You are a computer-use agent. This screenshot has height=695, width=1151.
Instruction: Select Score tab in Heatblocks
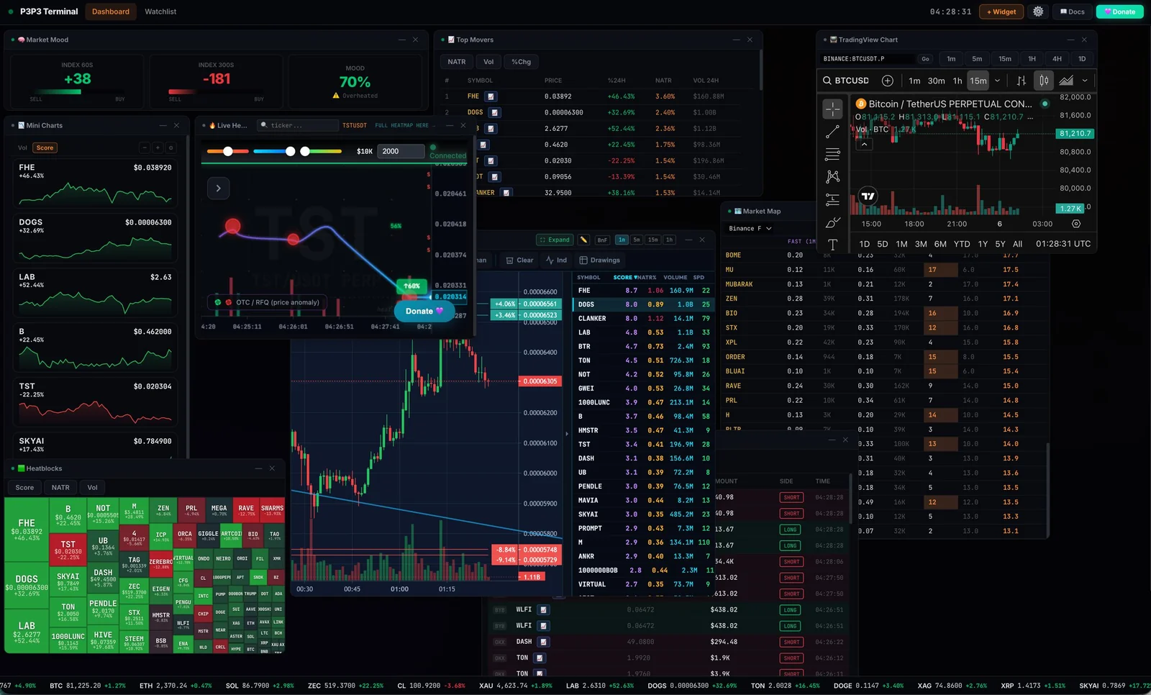tap(24, 487)
